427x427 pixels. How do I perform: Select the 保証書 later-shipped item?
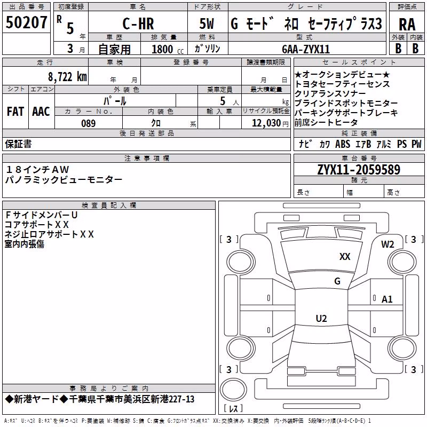[18, 144]
